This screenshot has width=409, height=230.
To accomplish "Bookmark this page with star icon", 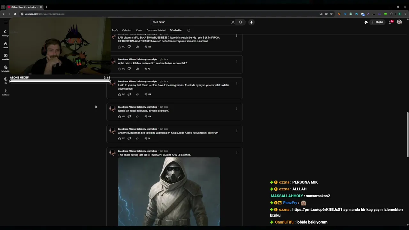I will (x=331, y=14).
